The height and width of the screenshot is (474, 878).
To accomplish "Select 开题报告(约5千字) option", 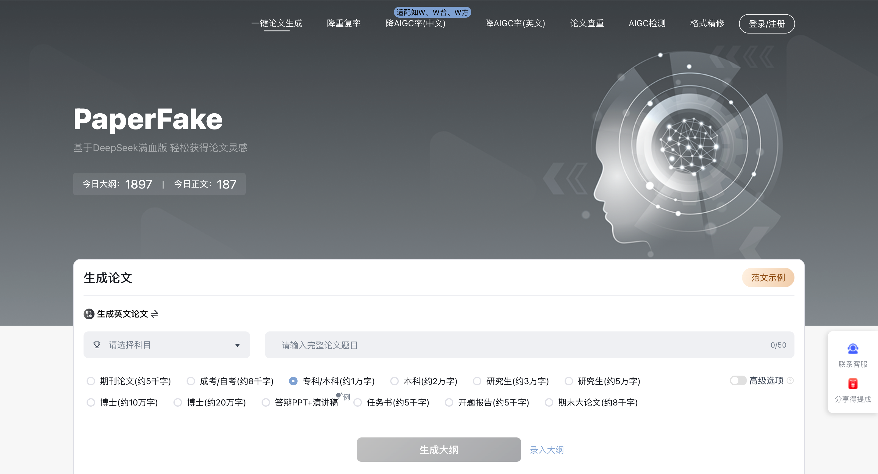I will coord(449,402).
